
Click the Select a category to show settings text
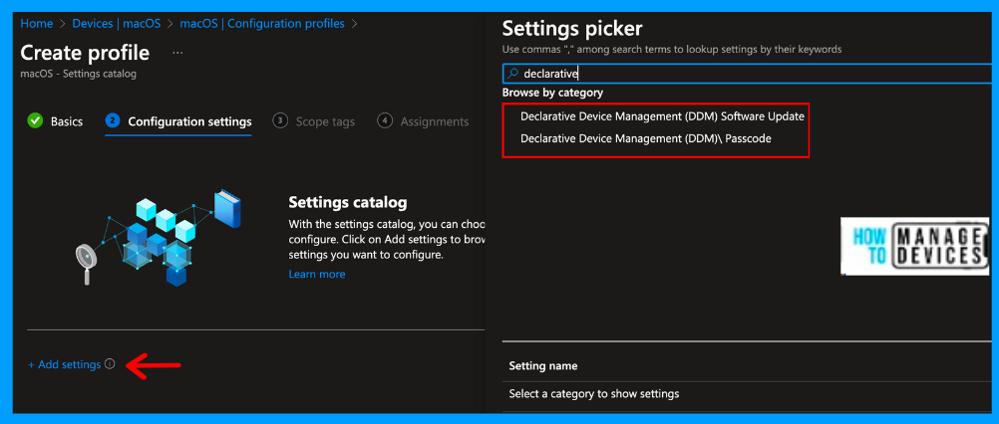594,393
